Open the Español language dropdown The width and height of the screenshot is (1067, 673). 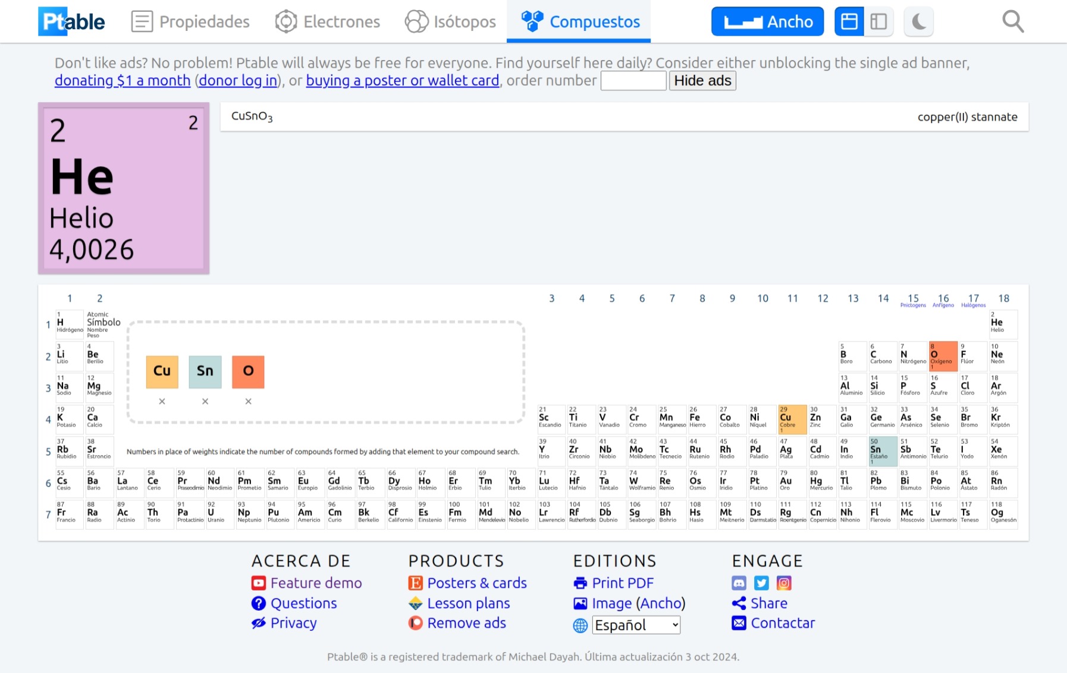pos(636,625)
